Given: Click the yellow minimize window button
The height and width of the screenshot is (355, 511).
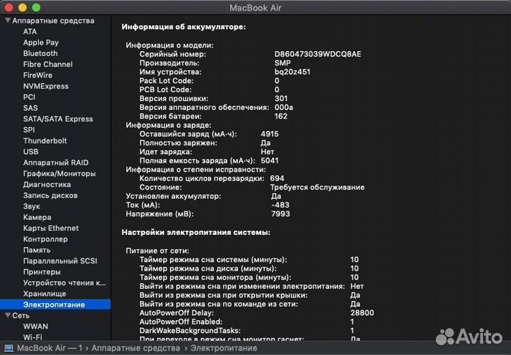Looking at the screenshot, I should [x=23, y=7].
